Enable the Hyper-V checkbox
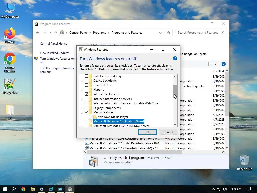Viewport: 257px width, 193px height. click(86, 90)
